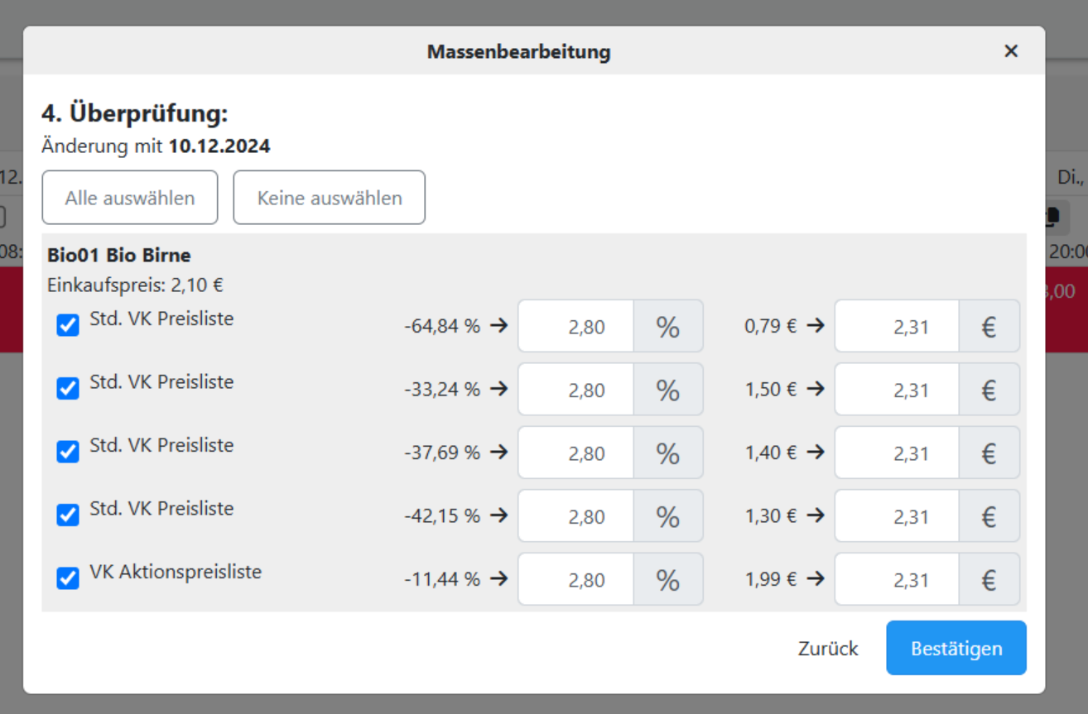Uncheck the Std. VK Preisliste row with -64,84 %
This screenshot has width=1088, height=714.
click(x=68, y=325)
